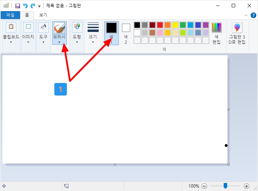
Task: Pick the dark red palette swatch
Action: (152, 25)
